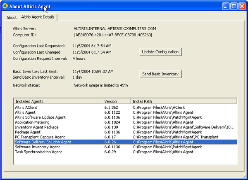Click the Computer ID GUID value
Screen dimensions: 248x180
click(113, 35)
